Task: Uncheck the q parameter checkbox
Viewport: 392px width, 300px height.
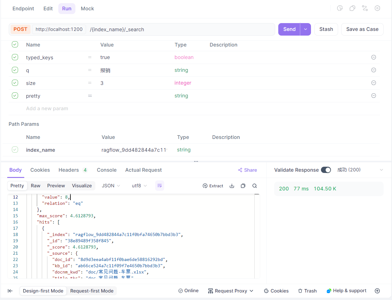Action: (15, 70)
